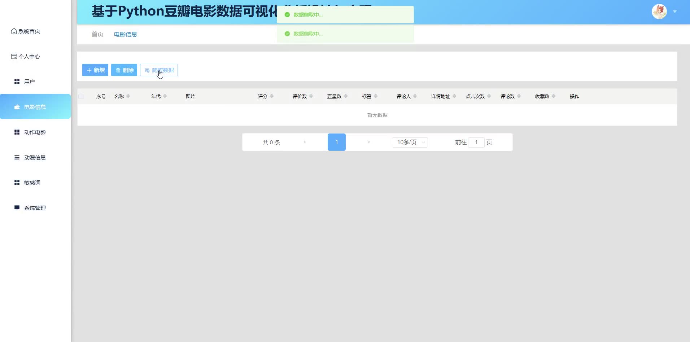The width and height of the screenshot is (690, 342).
Task: Click the icon beside 电影信息 in sidebar
Action: [17, 107]
